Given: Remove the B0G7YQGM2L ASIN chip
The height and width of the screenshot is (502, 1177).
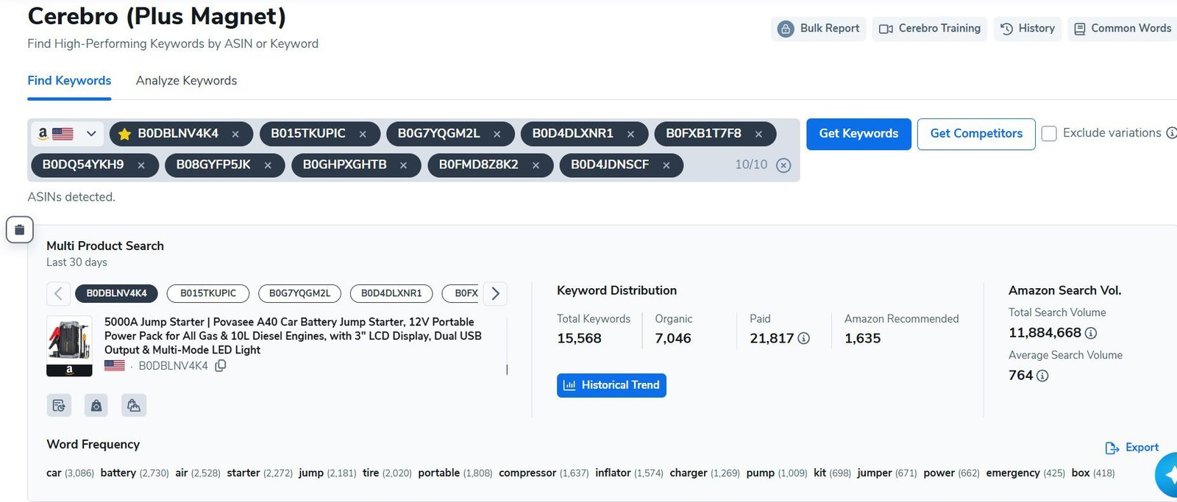Looking at the screenshot, I should [x=497, y=134].
